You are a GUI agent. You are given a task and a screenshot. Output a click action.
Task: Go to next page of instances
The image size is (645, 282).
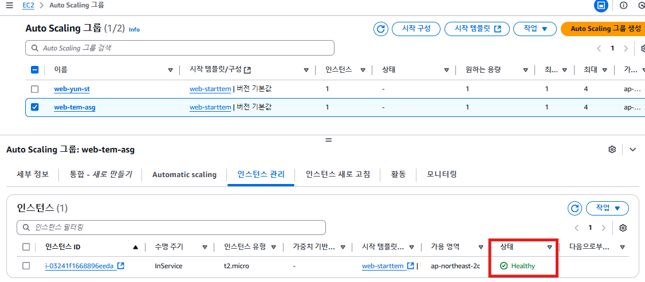(x=603, y=228)
